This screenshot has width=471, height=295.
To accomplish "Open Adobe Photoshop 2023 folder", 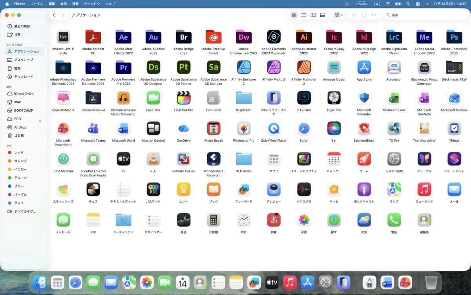I will tap(454, 37).
